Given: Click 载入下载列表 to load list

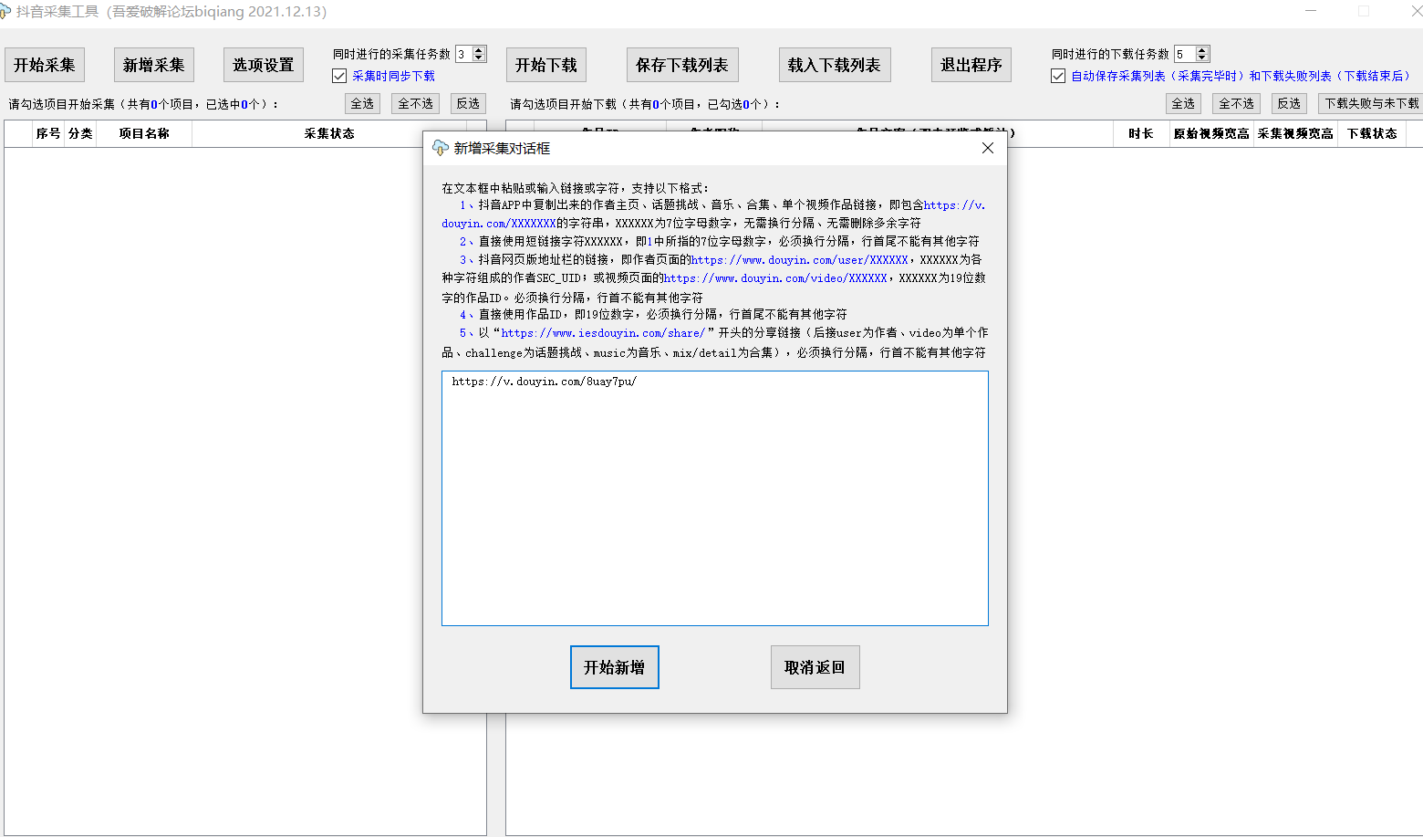Looking at the screenshot, I should [834, 65].
